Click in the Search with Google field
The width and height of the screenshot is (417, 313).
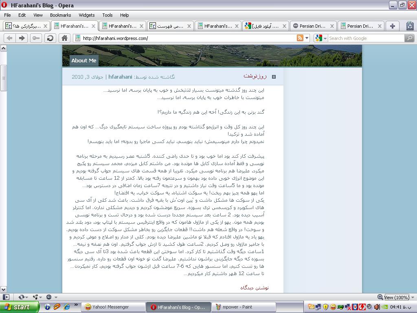[x=365, y=38]
